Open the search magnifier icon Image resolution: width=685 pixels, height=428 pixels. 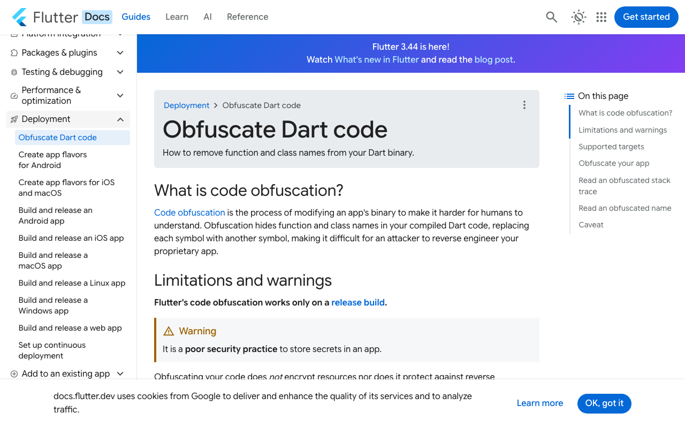(551, 17)
